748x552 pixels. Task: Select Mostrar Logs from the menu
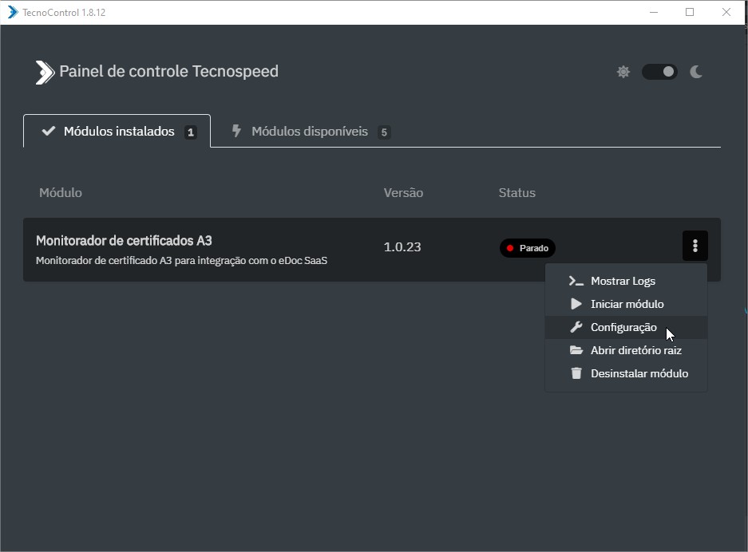pyautogui.click(x=626, y=282)
